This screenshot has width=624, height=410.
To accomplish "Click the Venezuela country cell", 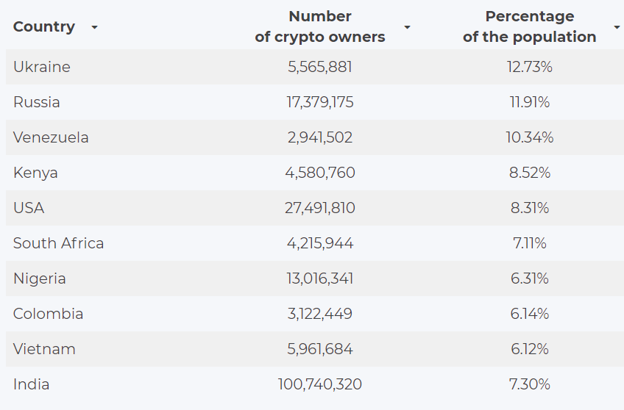I will (51, 137).
